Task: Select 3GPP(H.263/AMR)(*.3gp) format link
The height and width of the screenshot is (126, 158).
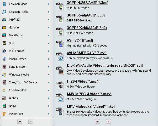Action: pos(88,3)
